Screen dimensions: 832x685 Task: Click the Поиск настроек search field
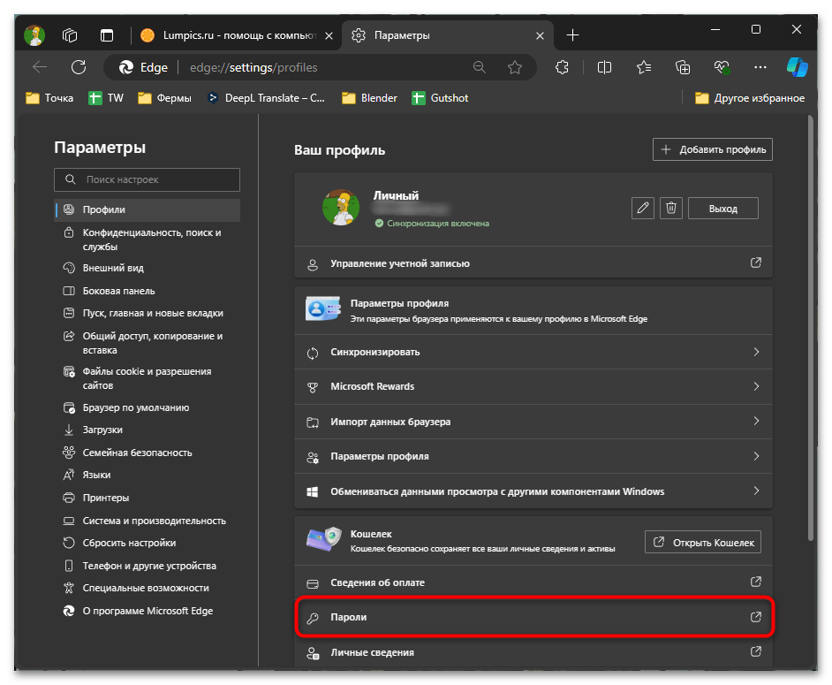point(147,179)
